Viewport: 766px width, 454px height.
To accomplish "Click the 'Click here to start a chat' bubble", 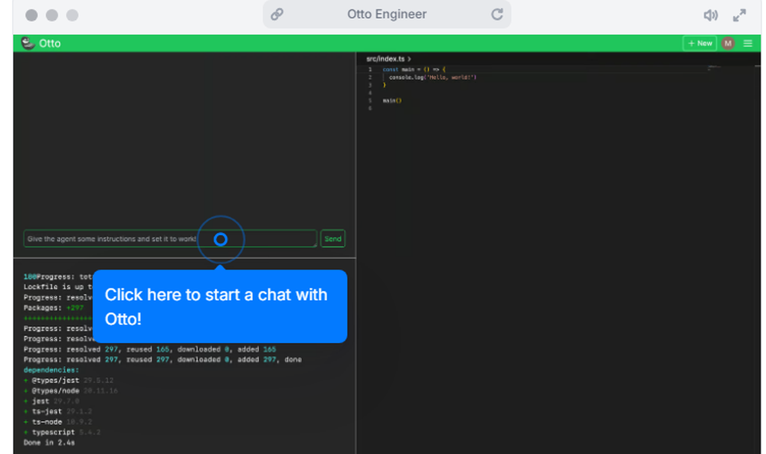I will coord(221,306).
